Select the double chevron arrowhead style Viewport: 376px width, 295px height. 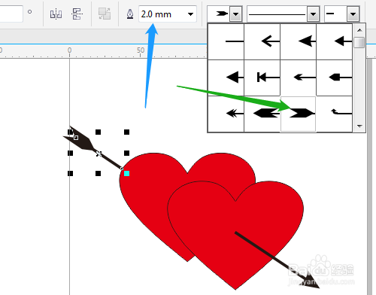pos(226,114)
